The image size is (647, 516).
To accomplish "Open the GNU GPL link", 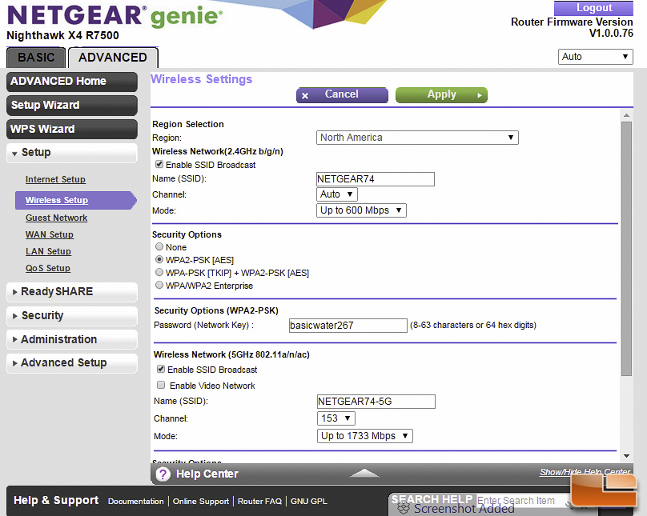I will click(308, 502).
